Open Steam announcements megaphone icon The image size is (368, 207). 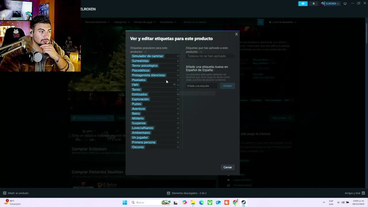point(303,4)
